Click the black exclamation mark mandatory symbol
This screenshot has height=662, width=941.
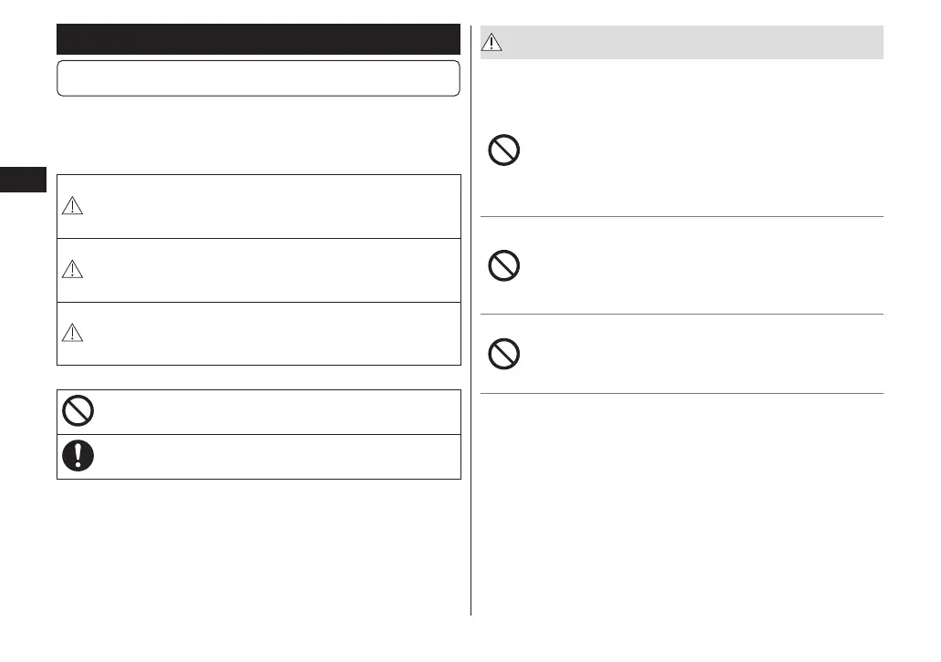coord(78,457)
